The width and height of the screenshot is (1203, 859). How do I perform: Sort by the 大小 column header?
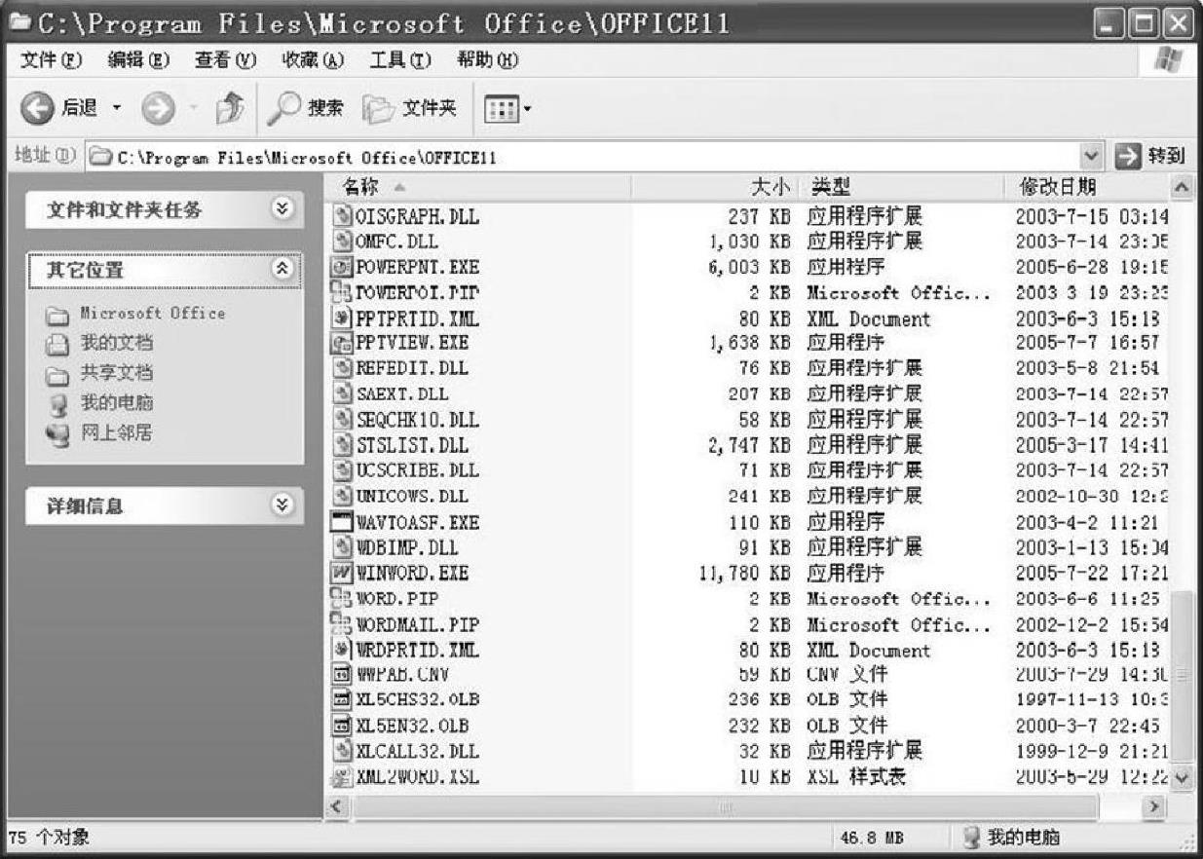click(714, 187)
